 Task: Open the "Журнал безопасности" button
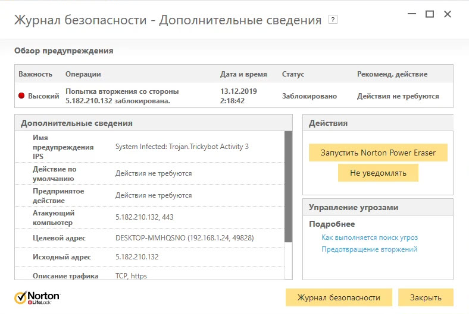click(339, 297)
